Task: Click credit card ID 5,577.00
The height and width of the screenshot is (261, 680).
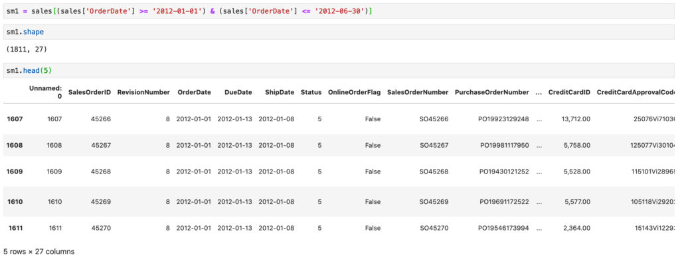Action: point(577,201)
